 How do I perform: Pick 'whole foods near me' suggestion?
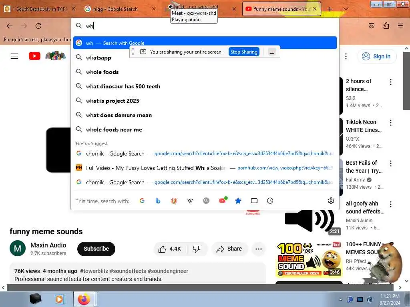point(205,129)
